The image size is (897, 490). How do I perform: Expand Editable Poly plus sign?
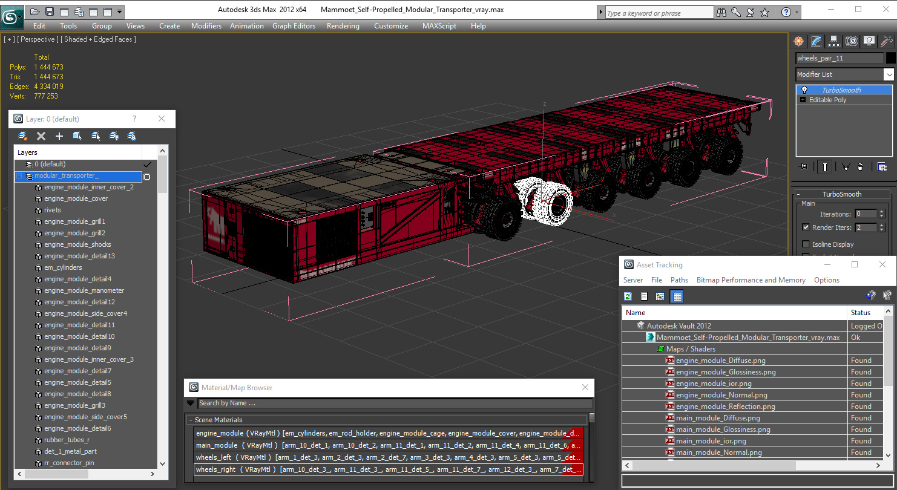(803, 100)
